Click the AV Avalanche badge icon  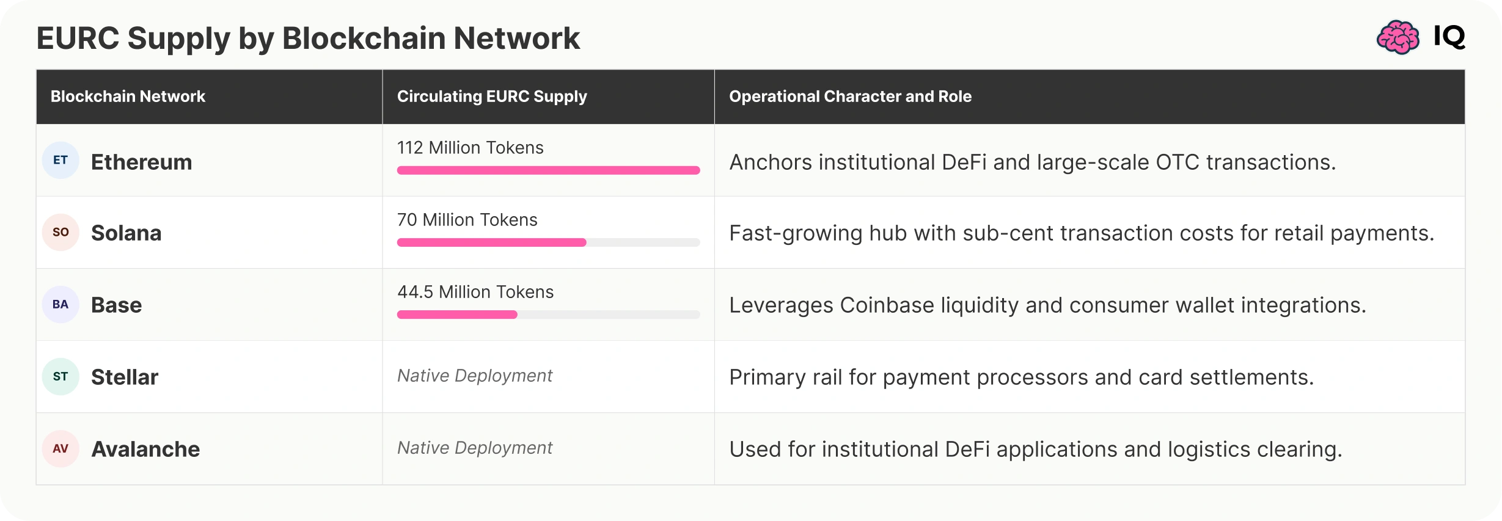pos(60,448)
